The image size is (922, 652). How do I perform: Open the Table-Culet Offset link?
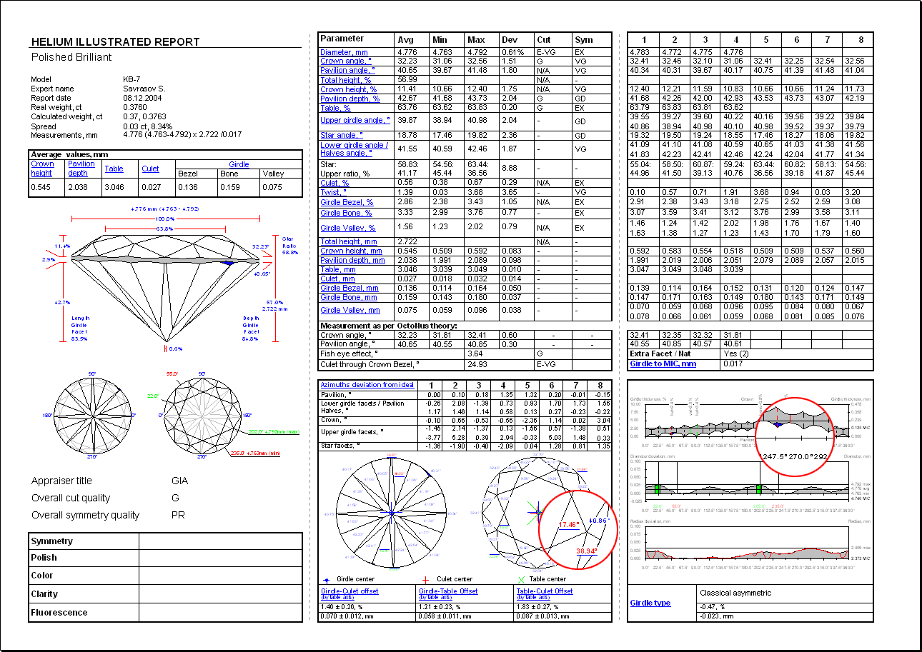point(544,591)
